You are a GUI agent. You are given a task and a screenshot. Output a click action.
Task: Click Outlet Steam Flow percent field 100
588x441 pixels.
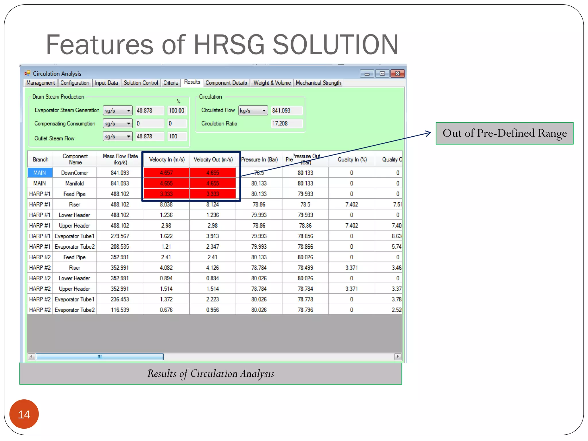tap(177, 136)
